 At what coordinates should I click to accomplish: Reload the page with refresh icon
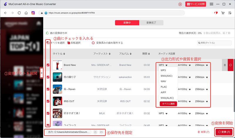click(x=19, y=13)
